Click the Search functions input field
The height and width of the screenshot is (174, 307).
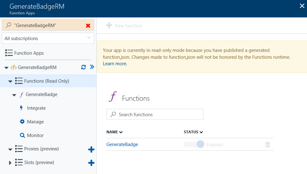click(155, 114)
